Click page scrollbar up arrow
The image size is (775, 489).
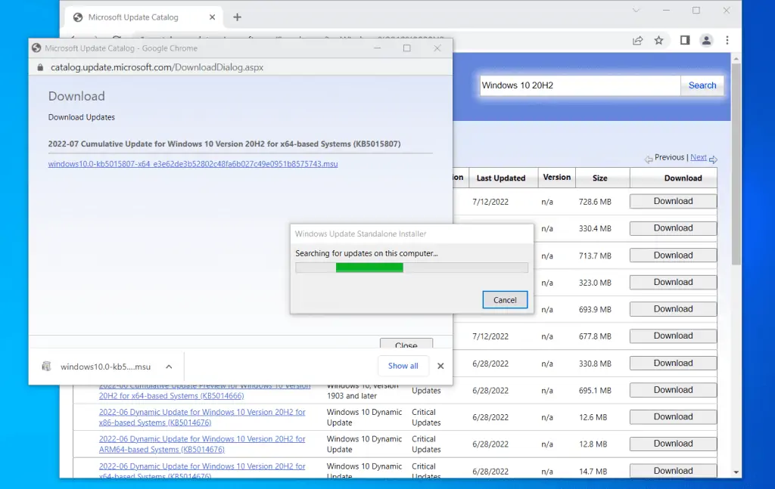[736, 59]
